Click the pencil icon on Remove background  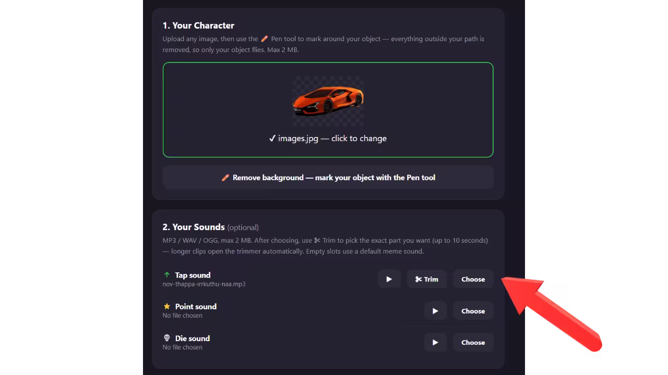[x=225, y=178]
